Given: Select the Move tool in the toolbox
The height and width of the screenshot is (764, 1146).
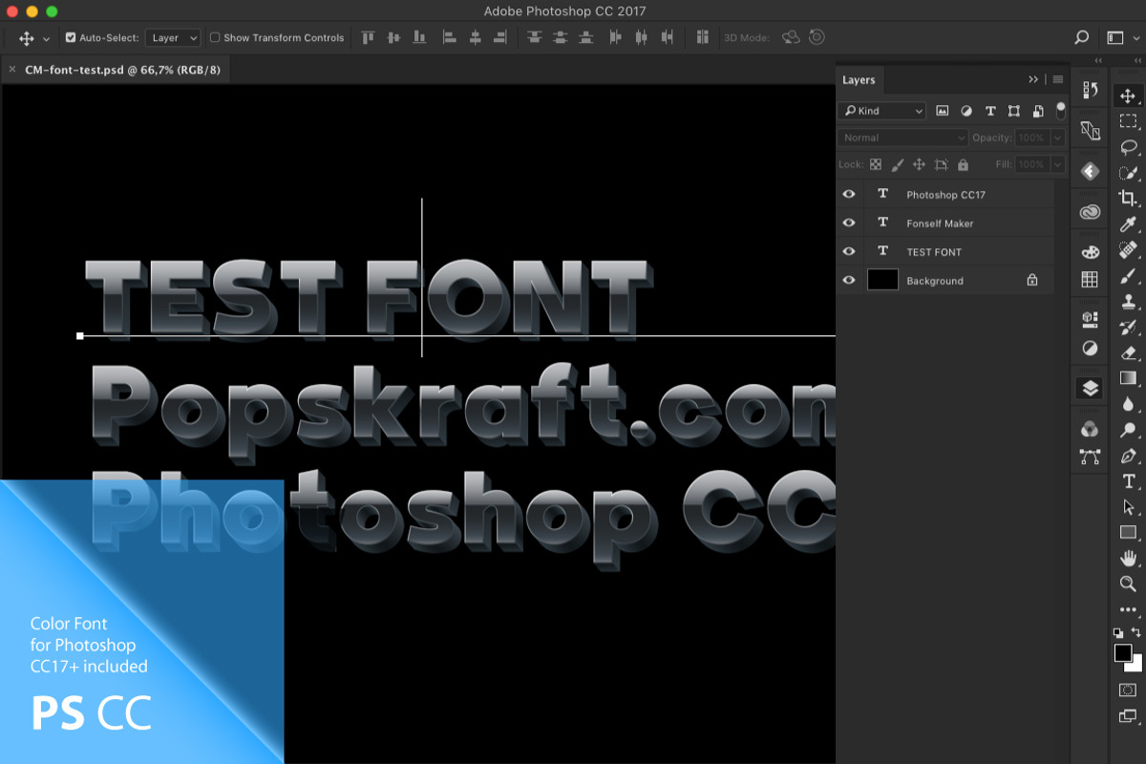Looking at the screenshot, I should coord(1128,95).
